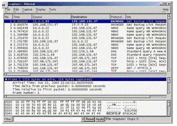Click the Filter button
This screenshot has height=126, width=177.
click(8, 119)
